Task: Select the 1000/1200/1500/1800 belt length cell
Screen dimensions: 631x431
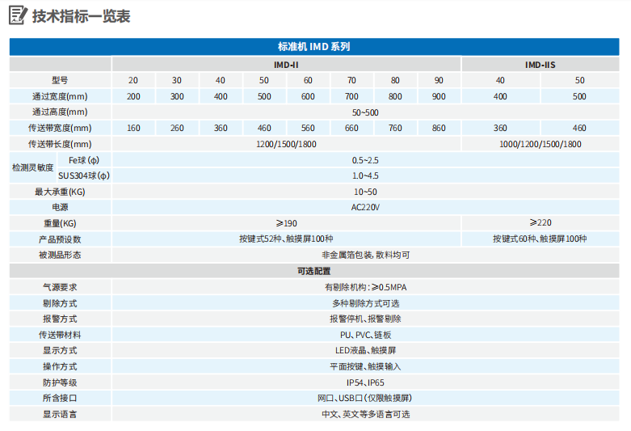Action: click(x=540, y=144)
